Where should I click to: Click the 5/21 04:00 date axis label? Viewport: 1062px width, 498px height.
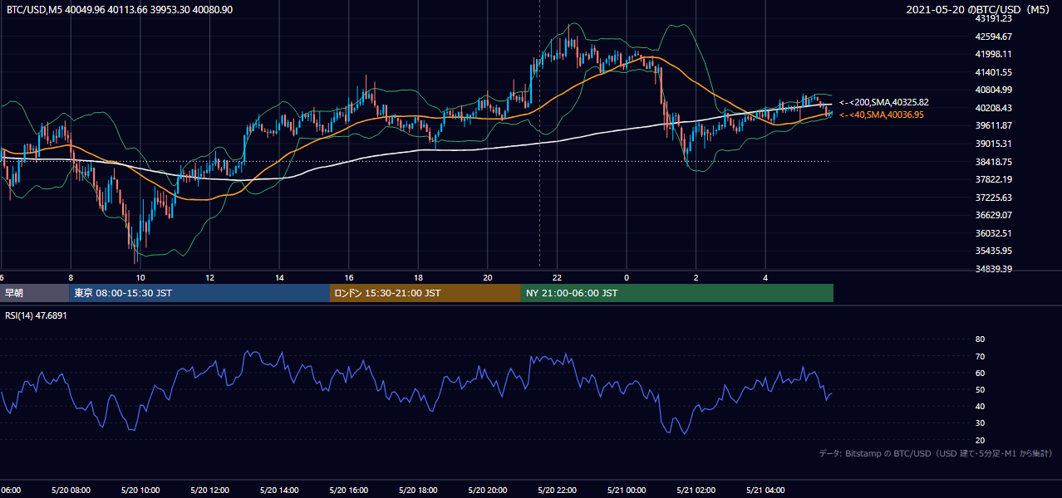(765, 491)
